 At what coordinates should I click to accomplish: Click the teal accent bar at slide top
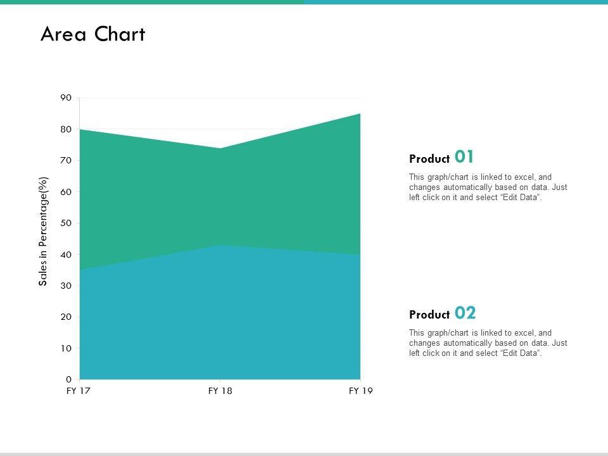[456, 2]
